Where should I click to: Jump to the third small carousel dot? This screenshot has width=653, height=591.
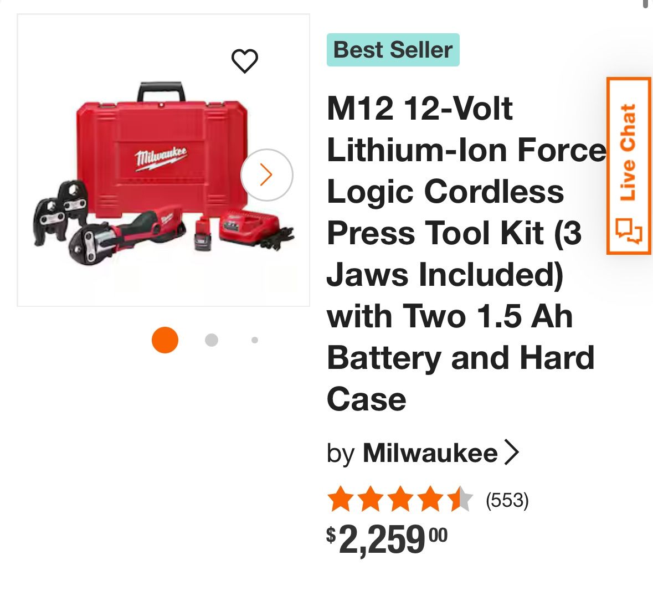click(x=254, y=340)
